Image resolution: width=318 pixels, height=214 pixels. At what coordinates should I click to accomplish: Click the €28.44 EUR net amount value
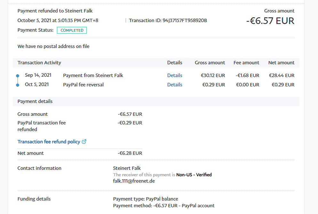[282, 75]
